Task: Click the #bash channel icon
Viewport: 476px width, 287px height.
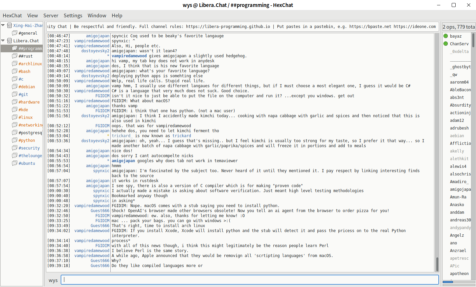Action: [x=15, y=71]
